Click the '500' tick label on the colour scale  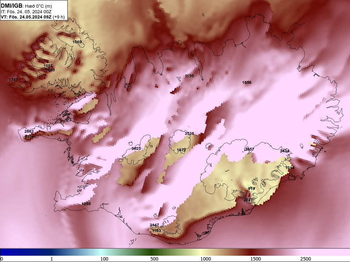click(154, 259)
